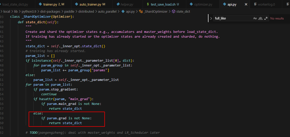This screenshot has width=290, height=137.
Task: Expand the replace field chevron
Action: click(x=211, y=18)
